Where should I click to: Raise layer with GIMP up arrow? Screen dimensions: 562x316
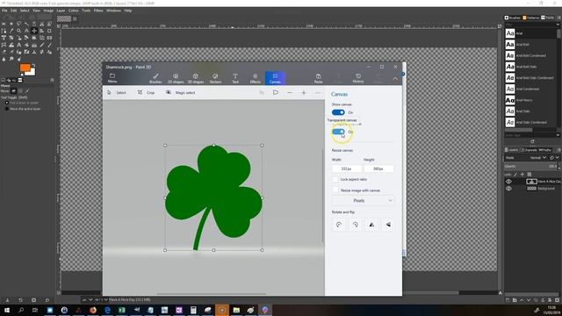(x=522, y=300)
